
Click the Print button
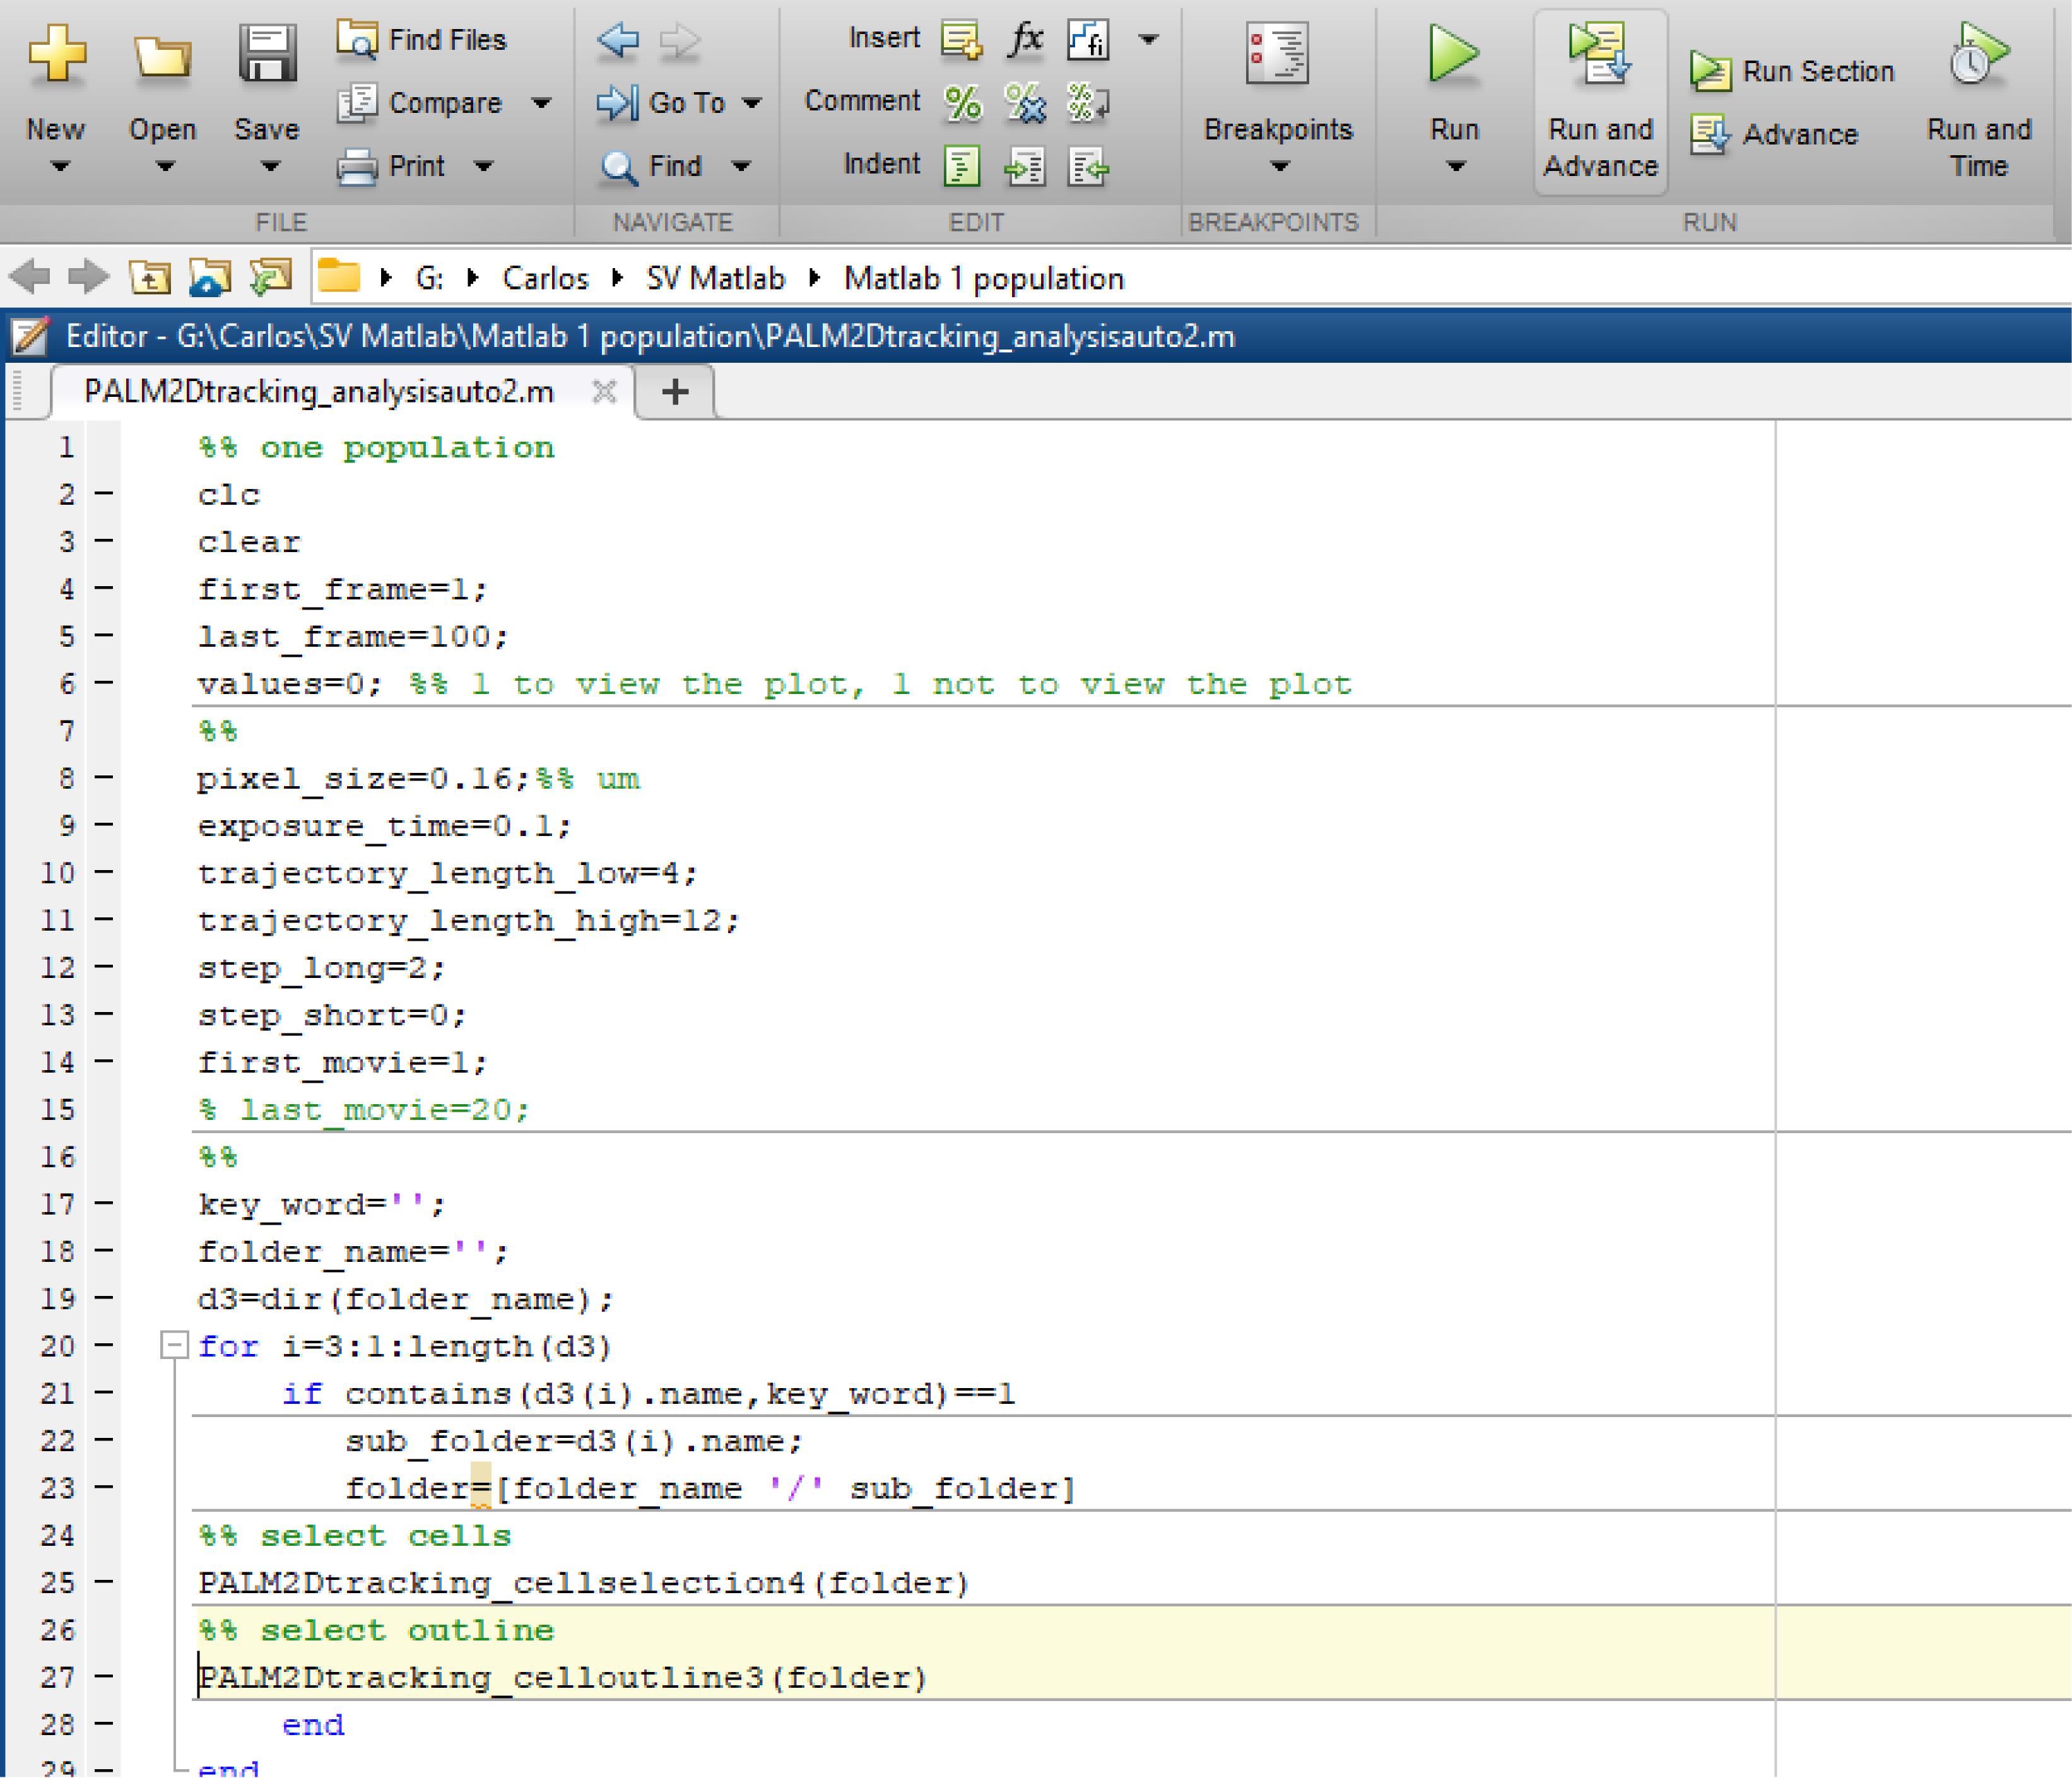coord(391,166)
